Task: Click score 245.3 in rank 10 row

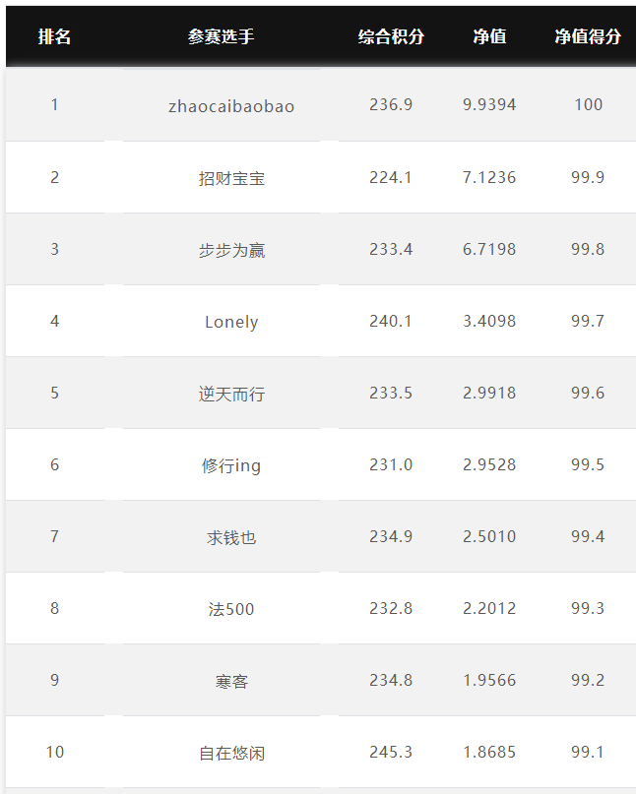Action: (x=391, y=752)
